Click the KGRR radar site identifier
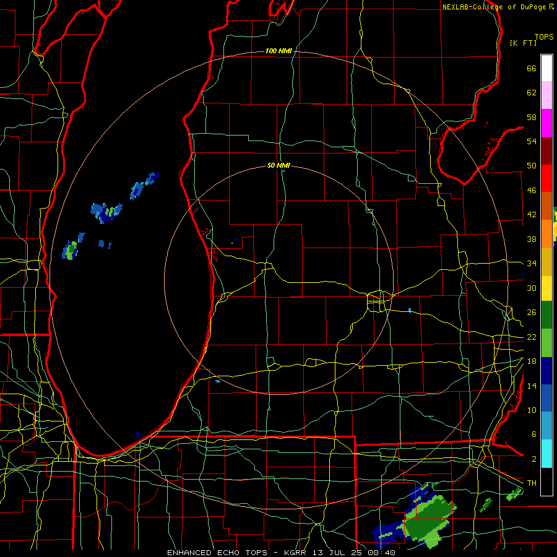This screenshot has width=557, height=557. 296,553
